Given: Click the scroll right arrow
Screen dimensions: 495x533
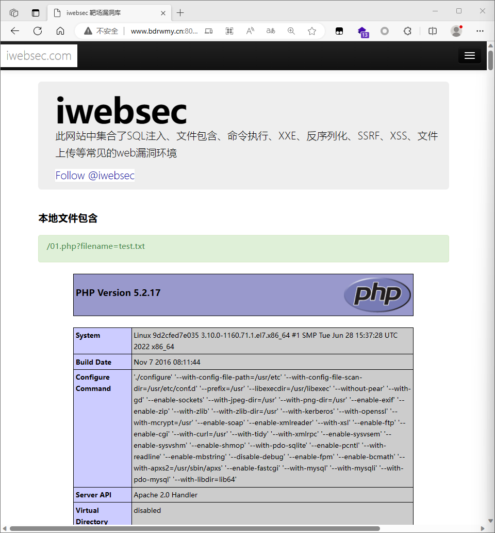Looking at the screenshot, I should point(483,528).
